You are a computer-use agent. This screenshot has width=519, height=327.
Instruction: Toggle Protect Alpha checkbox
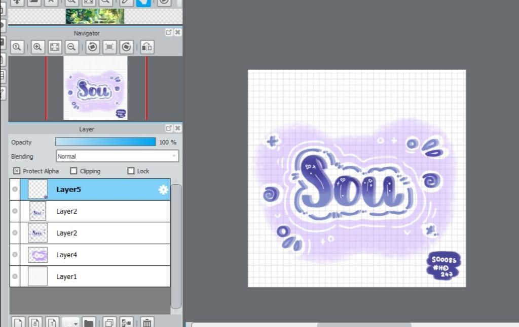tap(17, 171)
